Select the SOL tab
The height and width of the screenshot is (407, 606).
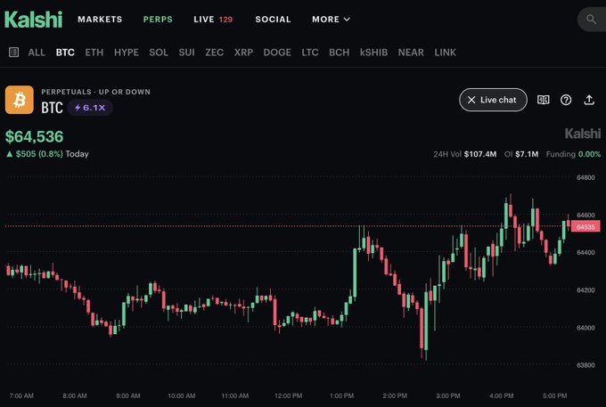159,53
